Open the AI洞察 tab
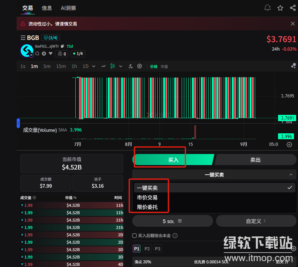This screenshot has height=267, width=298. (68, 8)
